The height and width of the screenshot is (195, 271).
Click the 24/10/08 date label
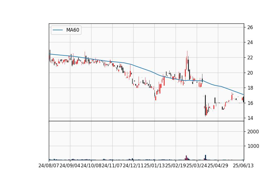click(x=91, y=166)
